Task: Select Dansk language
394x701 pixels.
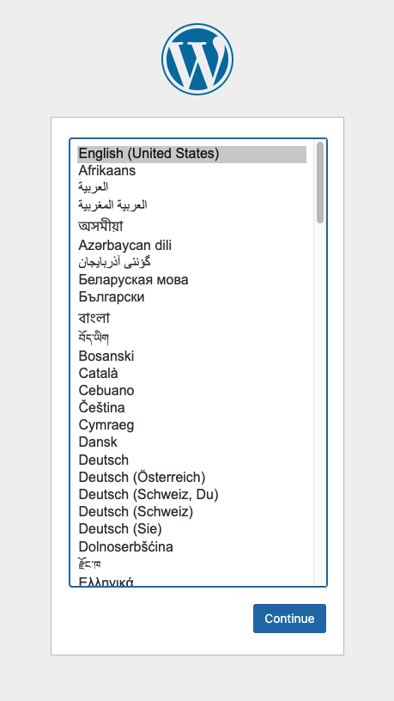Action: click(191, 442)
